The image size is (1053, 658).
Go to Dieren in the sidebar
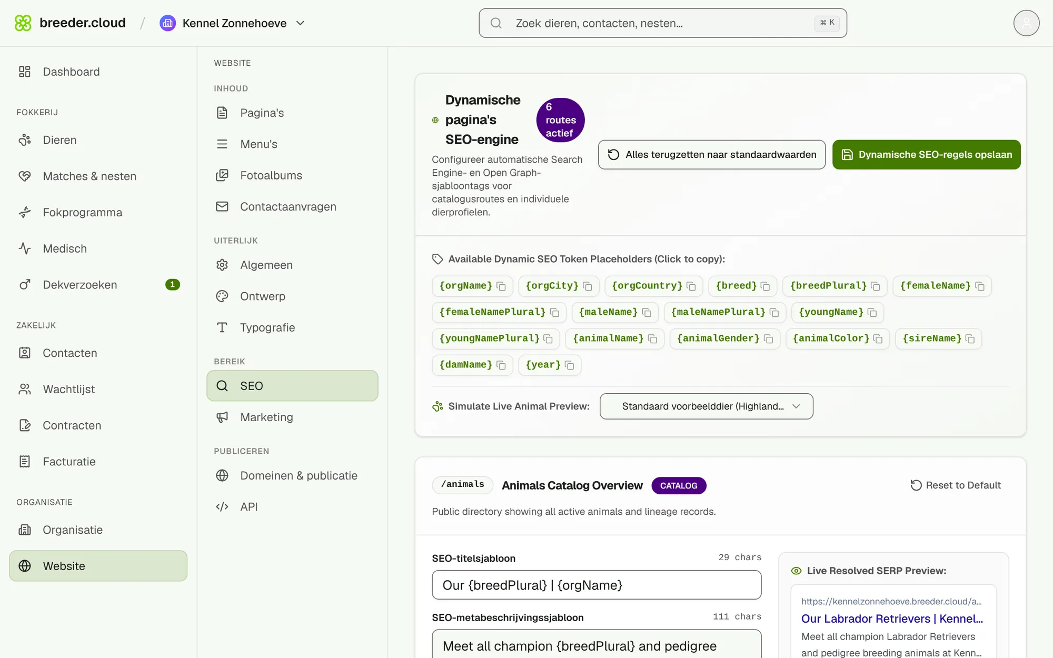[x=98, y=140]
